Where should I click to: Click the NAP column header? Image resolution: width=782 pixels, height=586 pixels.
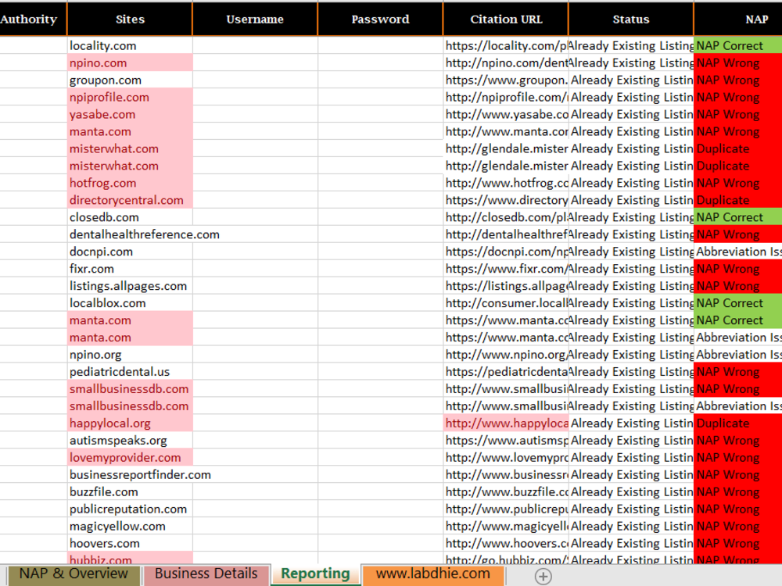pos(738,19)
